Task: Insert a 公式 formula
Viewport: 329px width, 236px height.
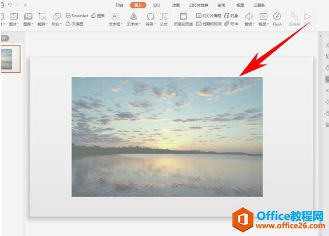Action: pyautogui.click(x=164, y=20)
